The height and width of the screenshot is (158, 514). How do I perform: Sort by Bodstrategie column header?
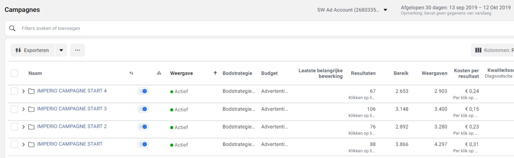tap(237, 73)
